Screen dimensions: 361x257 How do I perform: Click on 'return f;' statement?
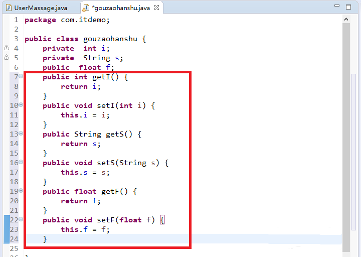pos(81,201)
